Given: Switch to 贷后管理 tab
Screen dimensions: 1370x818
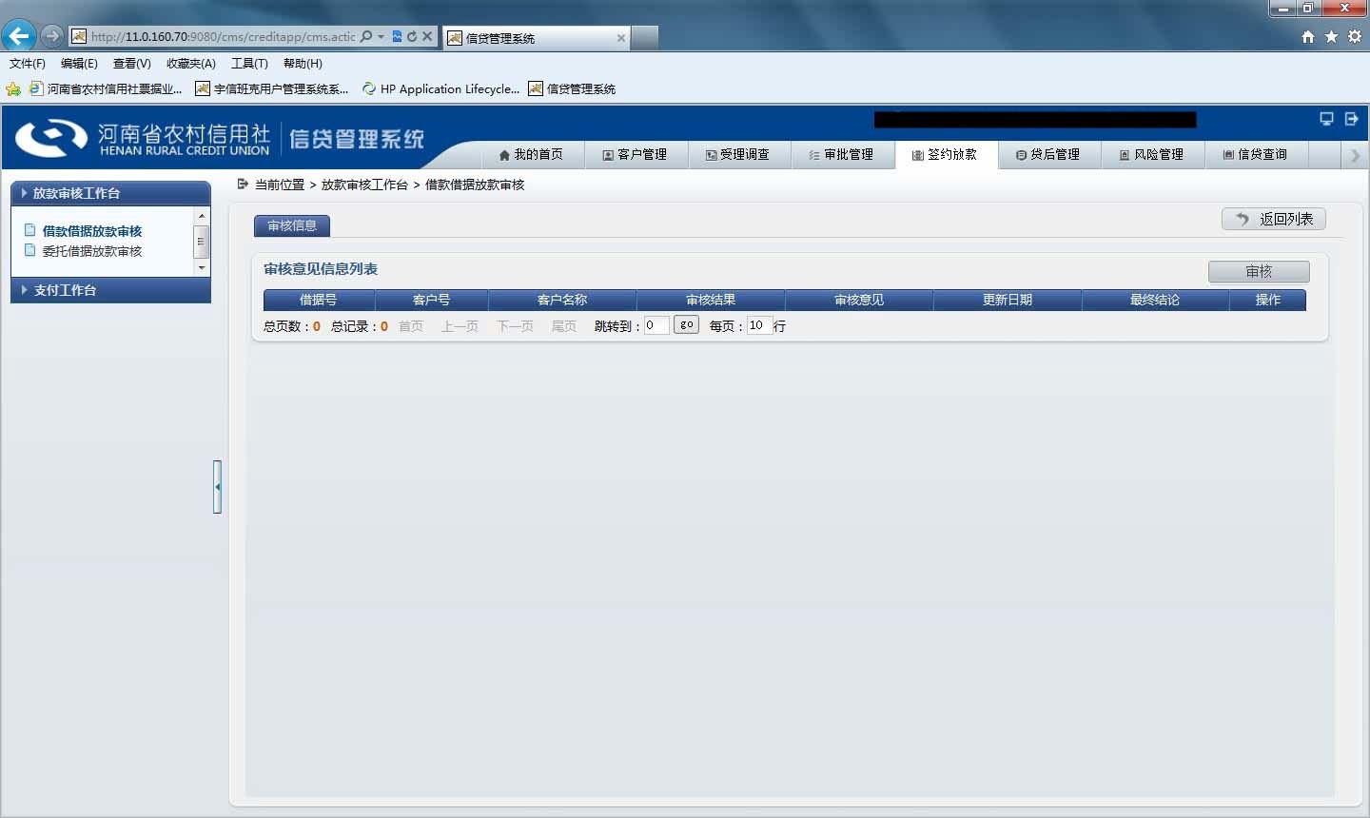Looking at the screenshot, I should point(1048,154).
